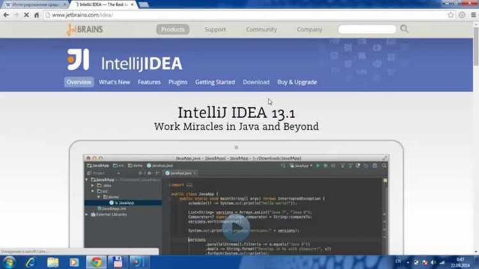The image size is (479, 269).
Task: Click the JetBrains site search field
Action: click(367, 29)
